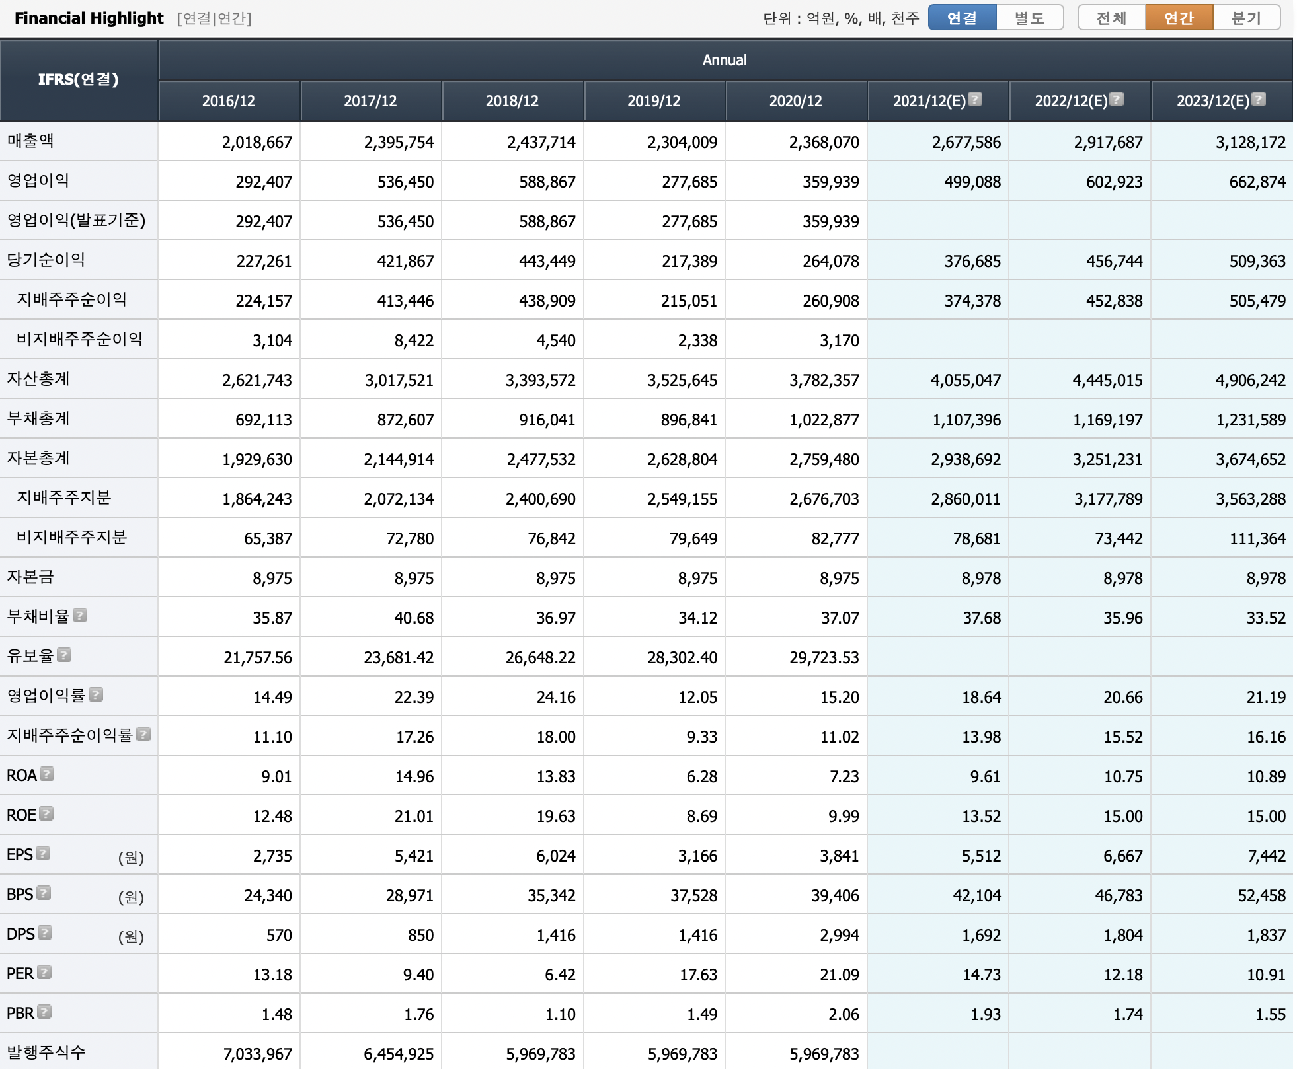
Task: Select the 연결 consolidated toggle
Action: coord(962,18)
